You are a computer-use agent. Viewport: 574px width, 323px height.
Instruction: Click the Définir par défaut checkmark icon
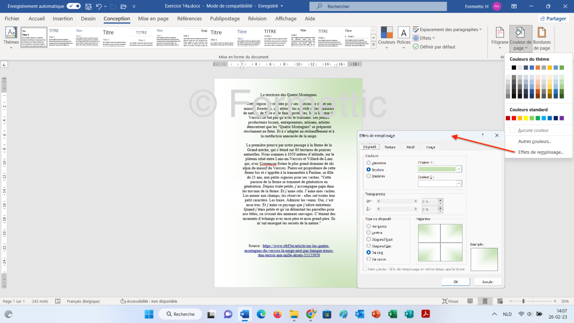(x=416, y=47)
